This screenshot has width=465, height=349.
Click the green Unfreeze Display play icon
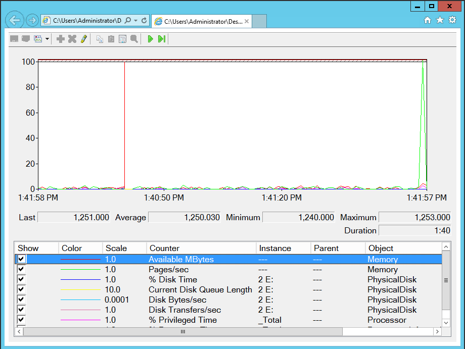tap(150, 39)
